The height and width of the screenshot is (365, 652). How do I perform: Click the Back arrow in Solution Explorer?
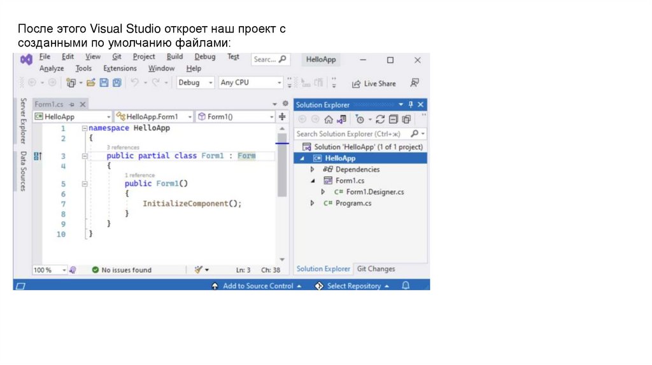[302, 120]
